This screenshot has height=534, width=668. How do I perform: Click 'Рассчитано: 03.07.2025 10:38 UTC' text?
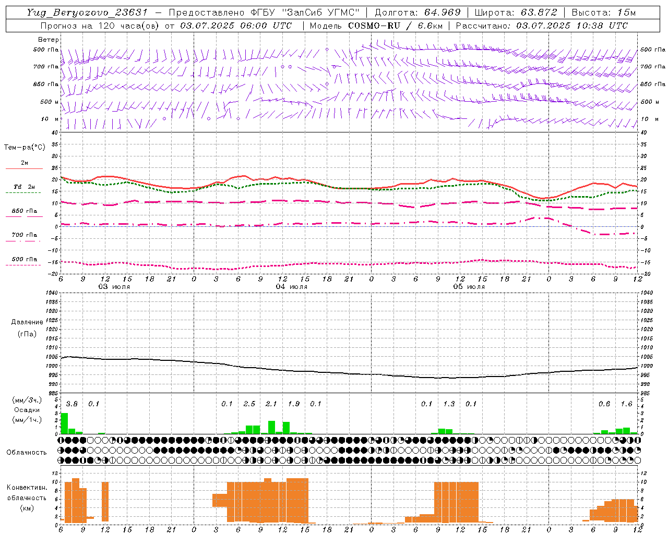tap(542, 26)
